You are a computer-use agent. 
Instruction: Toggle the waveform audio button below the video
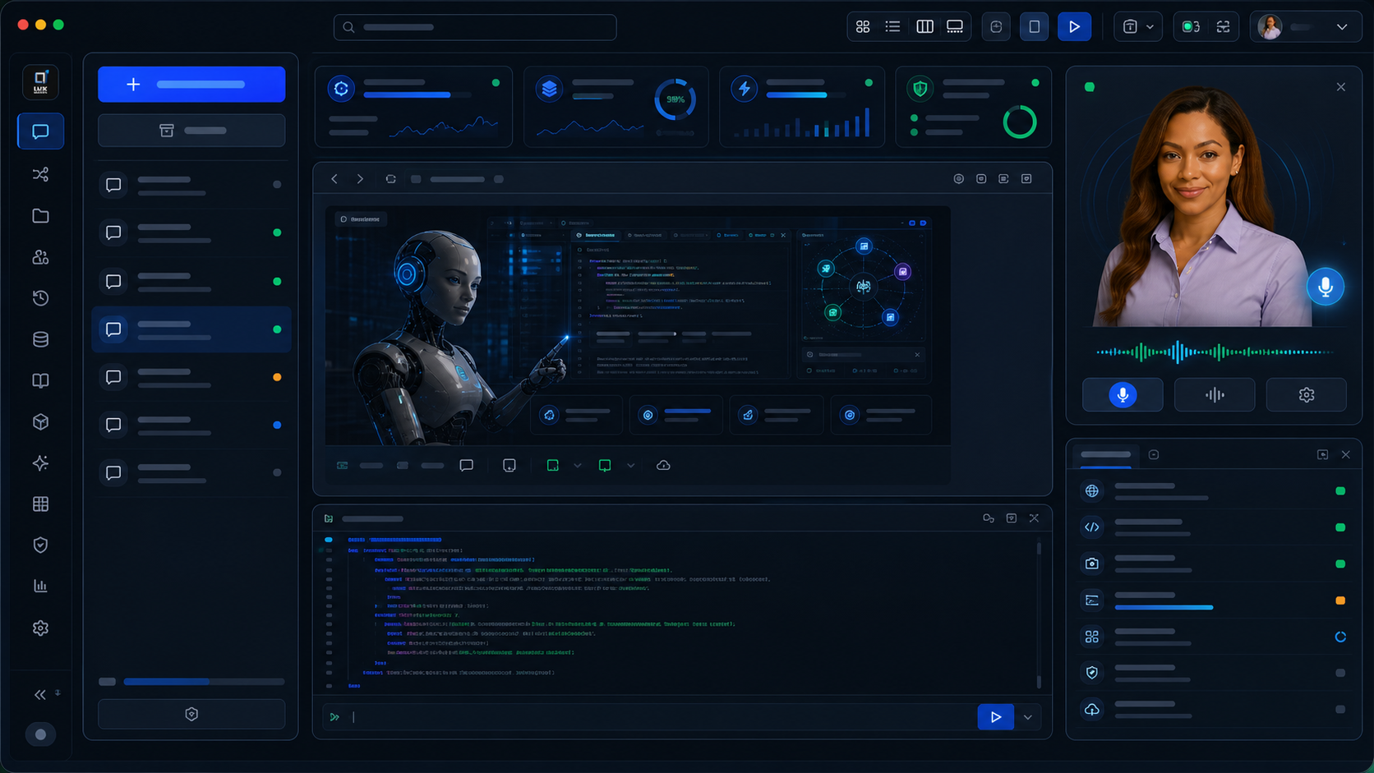tap(1215, 395)
